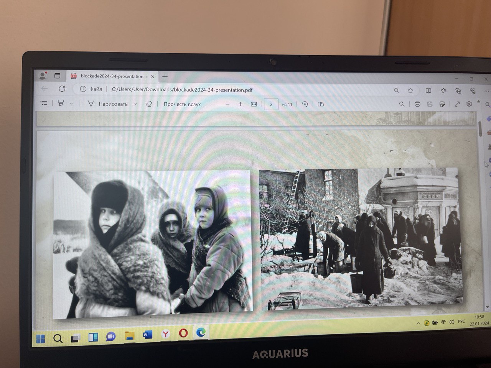The image size is (491, 368).
Task: Open the Wi-Fi network status icon
Action: pyautogui.click(x=443, y=323)
